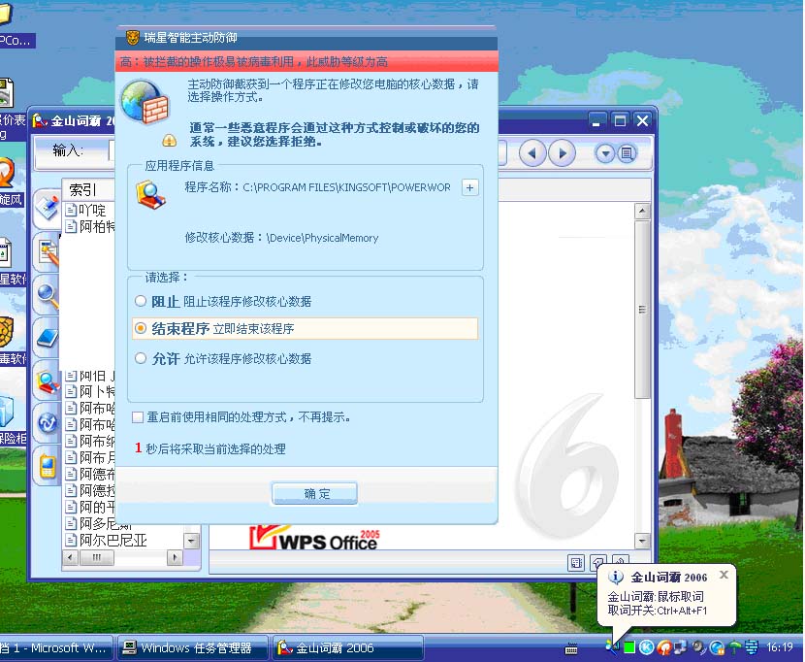Select the 阻止 (block) radio option
This screenshot has height=662, width=805.
pyautogui.click(x=141, y=301)
